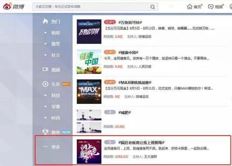Open the home page (首页) icon
Screen dimensions: 232x166
point(190,7)
